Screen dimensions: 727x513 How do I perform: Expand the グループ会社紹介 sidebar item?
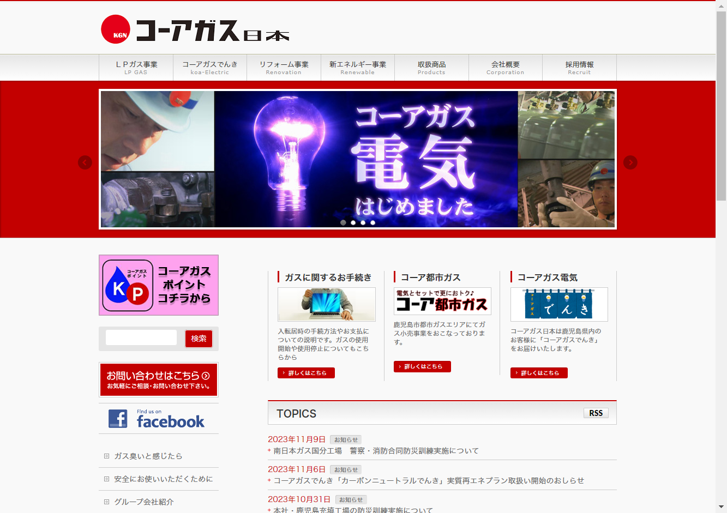(143, 502)
